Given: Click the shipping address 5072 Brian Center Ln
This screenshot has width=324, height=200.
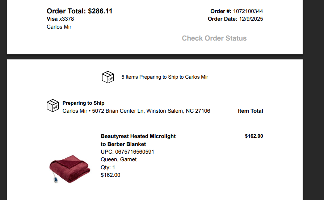Looking at the screenshot, I should point(151,111).
